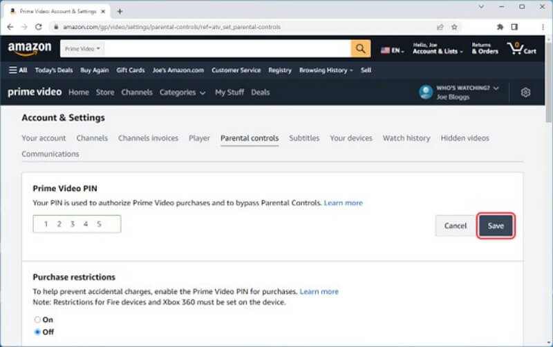The height and width of the screenshot is (347, 553).
Task: Expand the Categories dropdown
Action: click(x=182, y=92)
